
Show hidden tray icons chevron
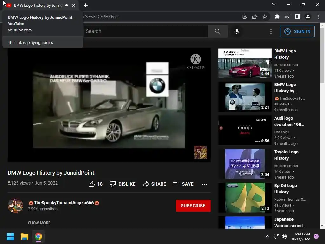268,236
